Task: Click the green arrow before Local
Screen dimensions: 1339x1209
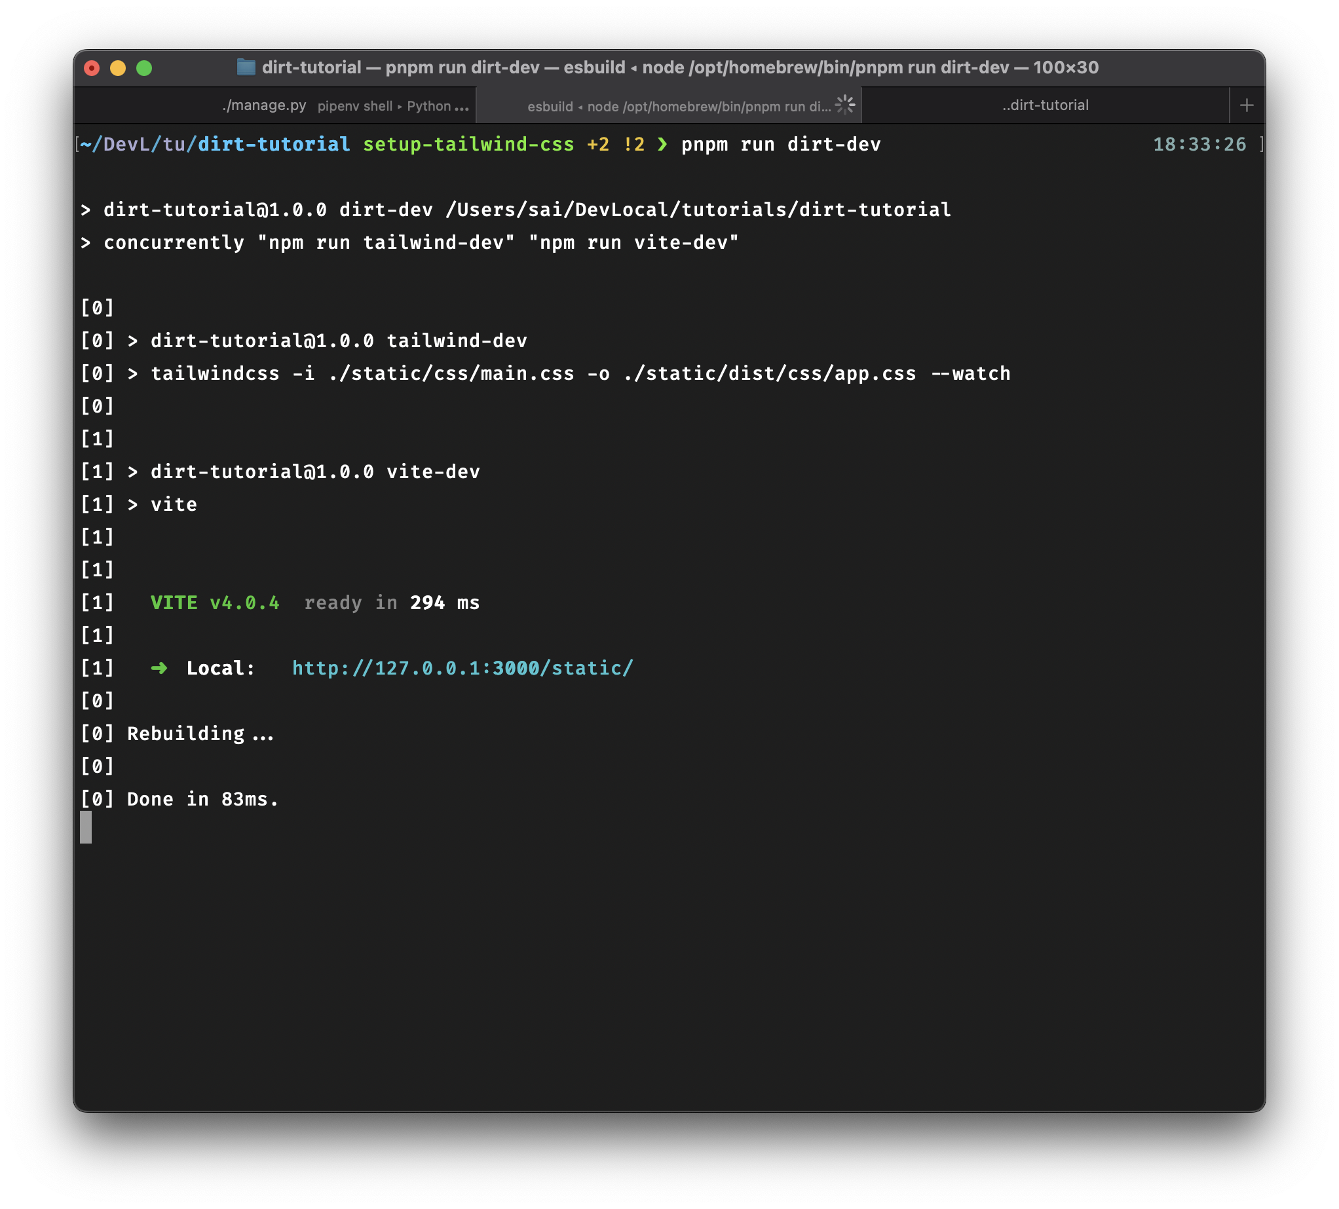Action: 159,668
